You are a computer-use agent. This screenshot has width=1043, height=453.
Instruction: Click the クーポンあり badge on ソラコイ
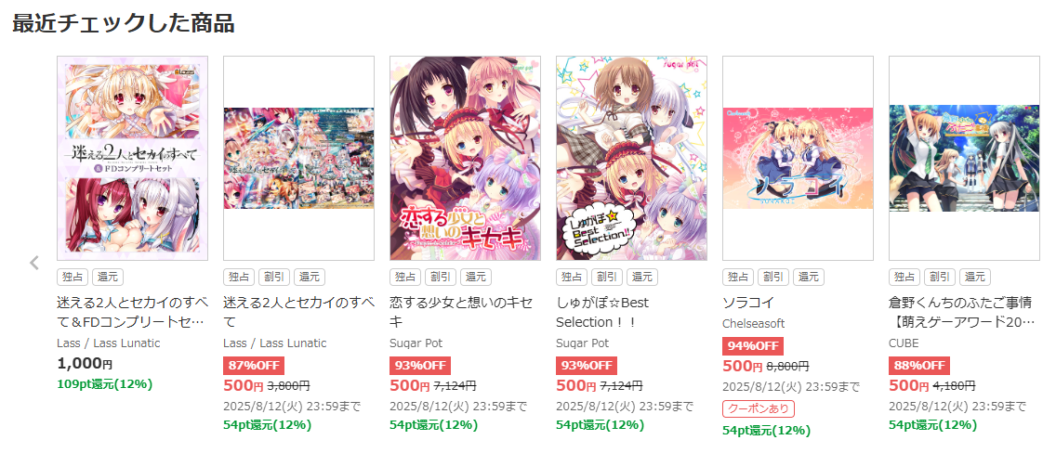pos(759,408)
